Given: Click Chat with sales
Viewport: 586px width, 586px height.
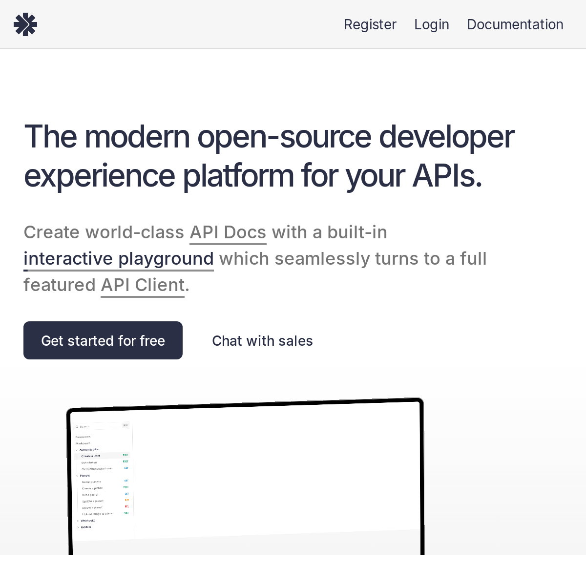Looking at the screenshot, I should pyautogui.click(x=262, y=341).
